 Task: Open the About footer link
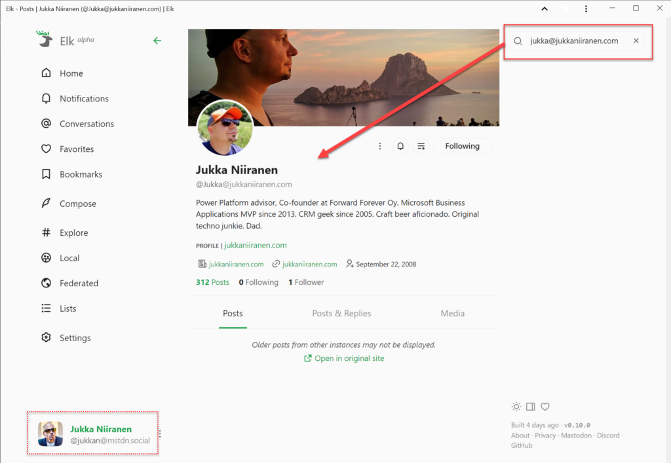pyautogui.click(x=520, y=435)
